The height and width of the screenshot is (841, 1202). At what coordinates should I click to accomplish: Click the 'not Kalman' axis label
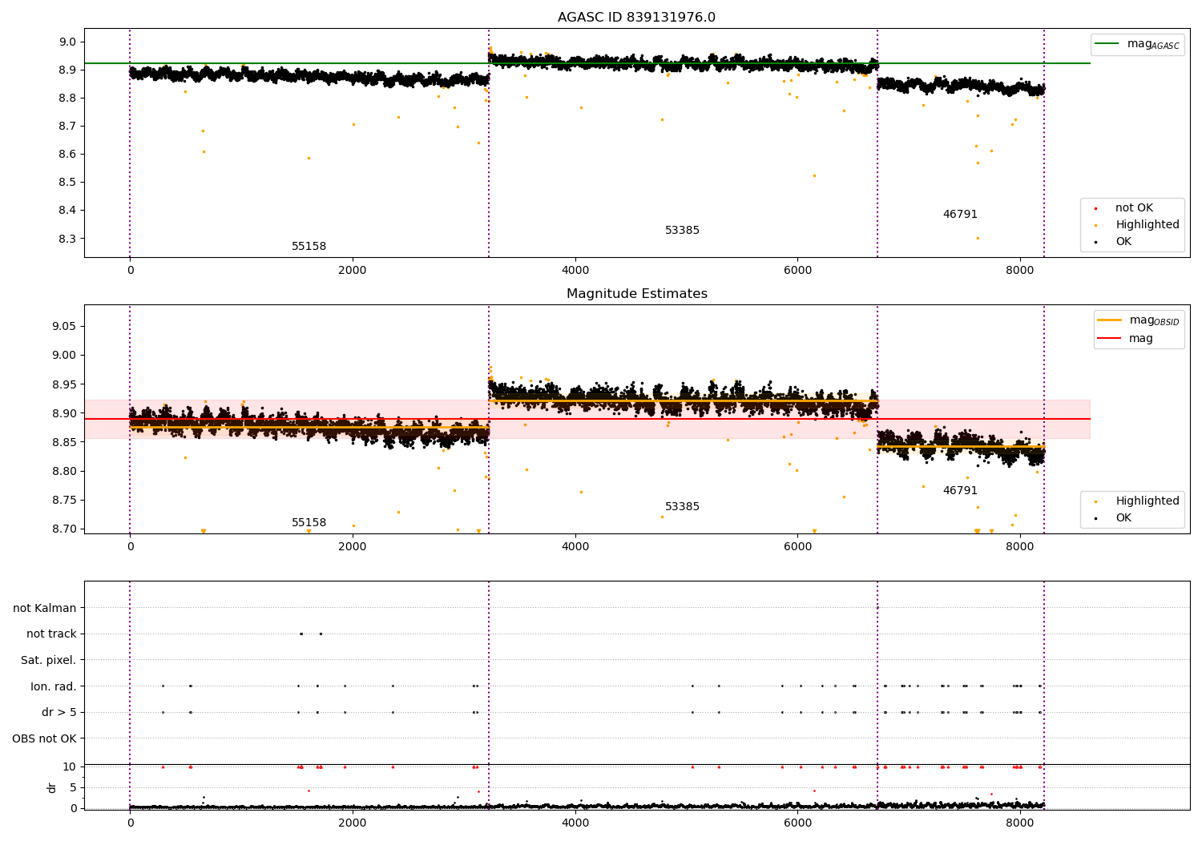[45, 608]
